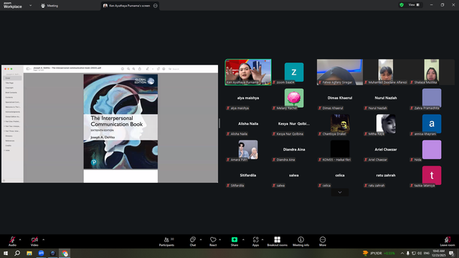
Task: Show Meeting info
Action: point(301,242)
